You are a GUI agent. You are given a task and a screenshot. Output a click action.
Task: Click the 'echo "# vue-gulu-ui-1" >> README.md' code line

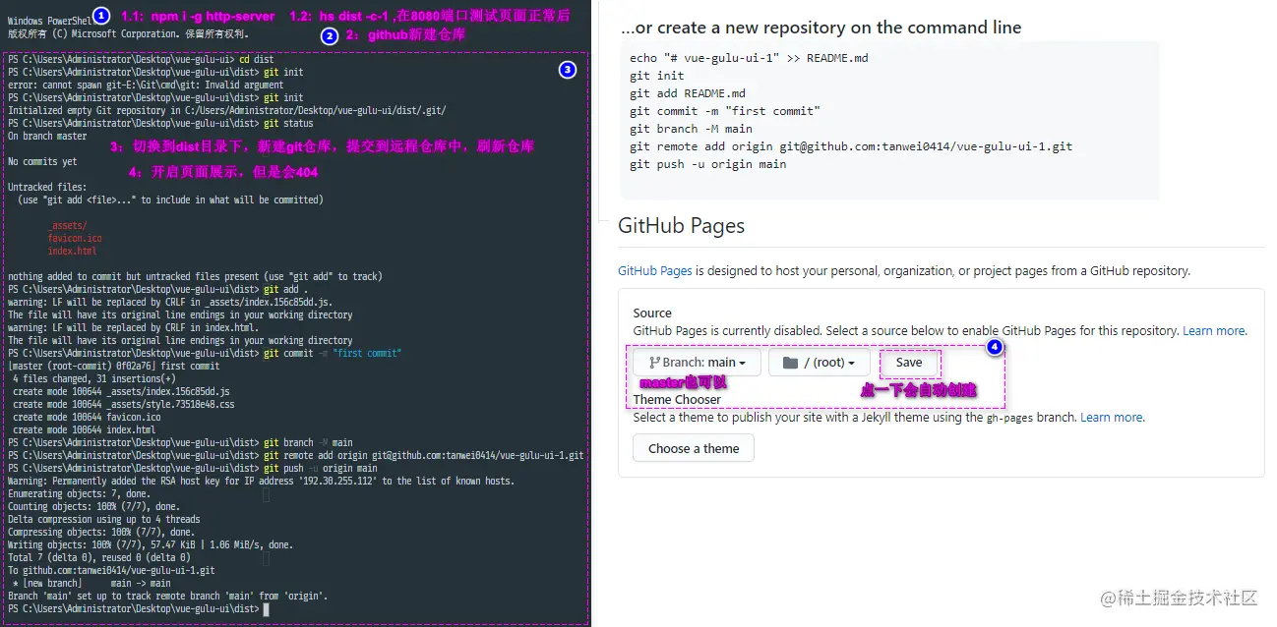[x=749, y=58]
